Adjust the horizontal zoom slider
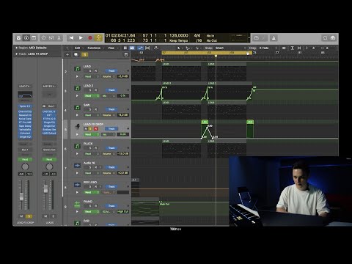The image size is (352, 264). click(328, 48)
